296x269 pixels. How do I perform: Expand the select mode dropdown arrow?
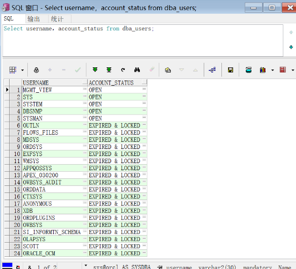point(22,70)
